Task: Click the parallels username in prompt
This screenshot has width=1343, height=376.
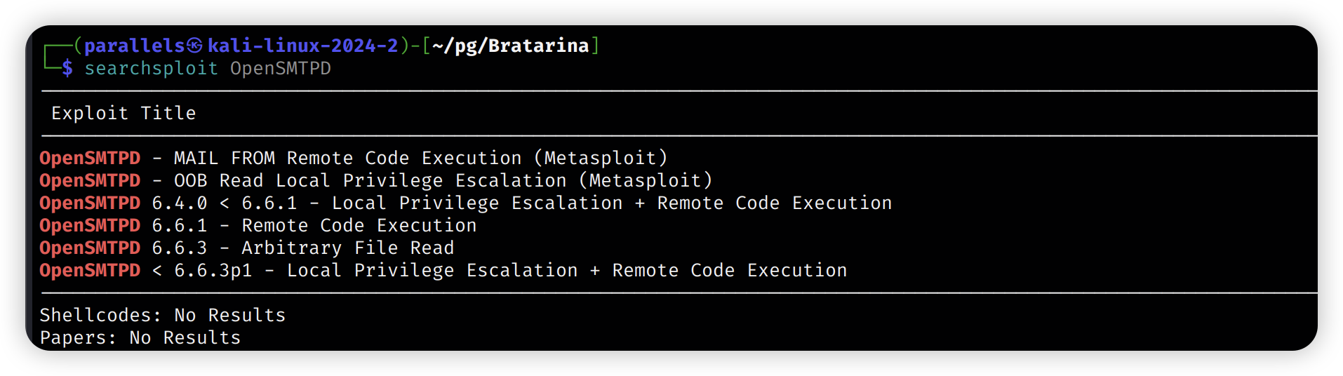Action: (x=134, y=46)
